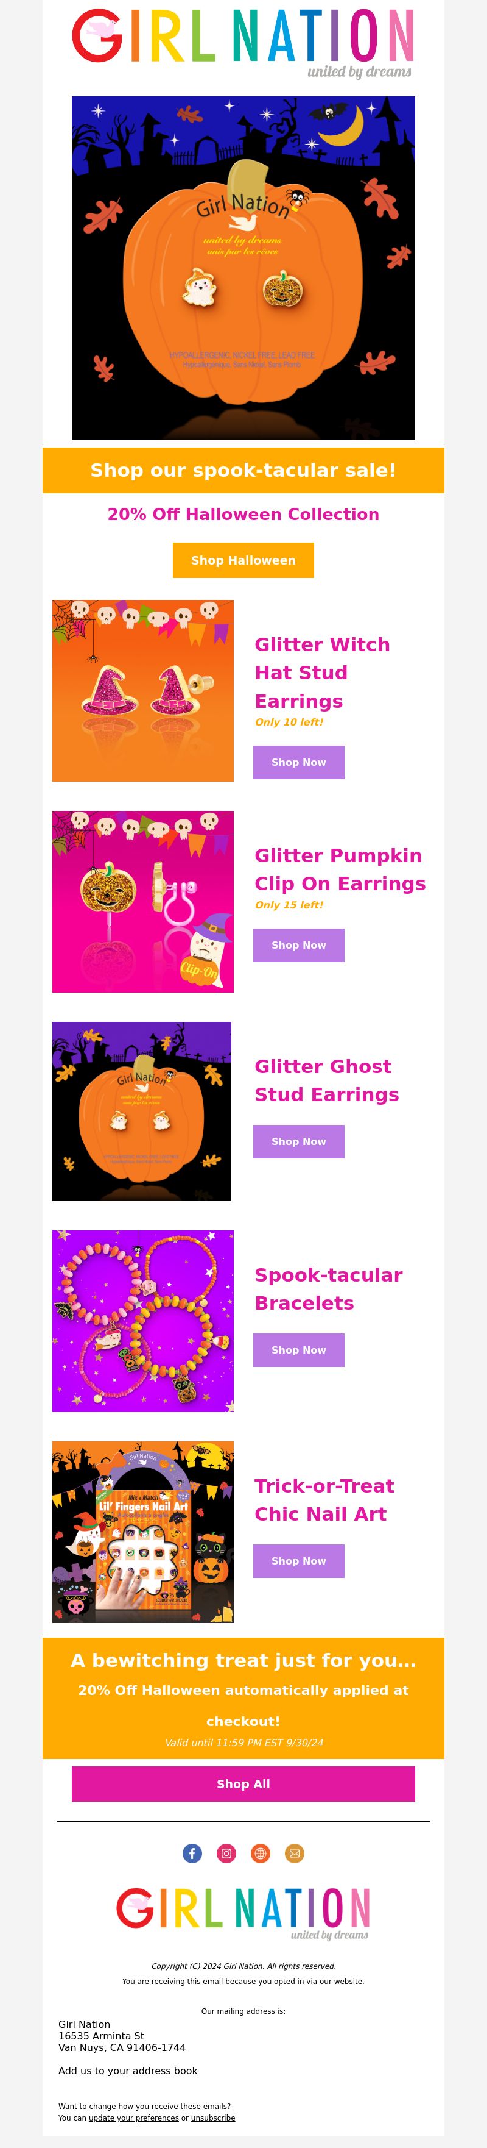
Task: Shop Now for Spook-tacular Bracelets
Action: pos(299,1350)
